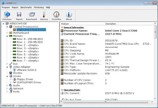158x108 pixels.
Task: Collapse the Video Adapter node
Action: [7, 67]
